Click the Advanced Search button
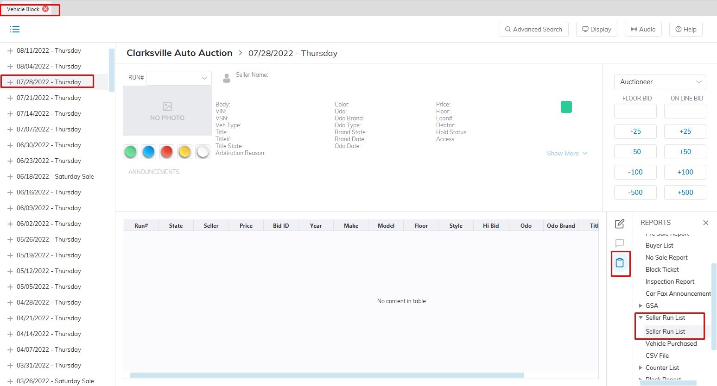Screen dimensions: 717x386 [x=533, y=29]
